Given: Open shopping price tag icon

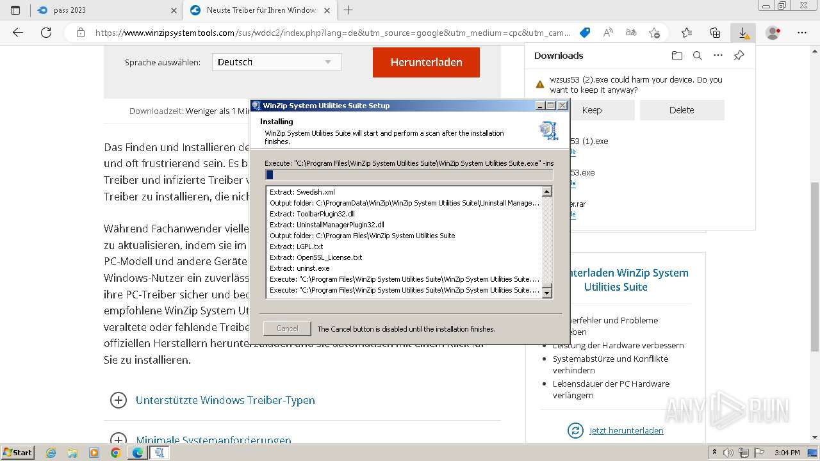Looking at the screenshot, I should [x=584, y=33].
